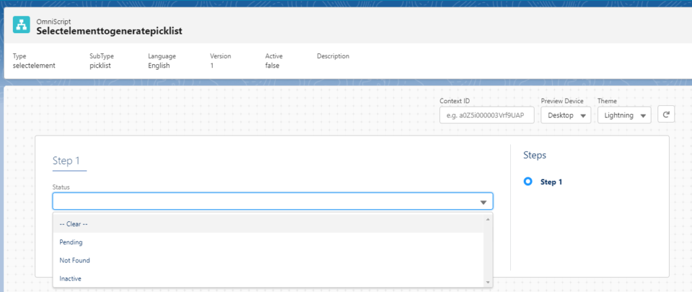This screenshot has width=692, height=292.
Task: Click the Status field dropdown arrow
Action: tap(483, 202)
